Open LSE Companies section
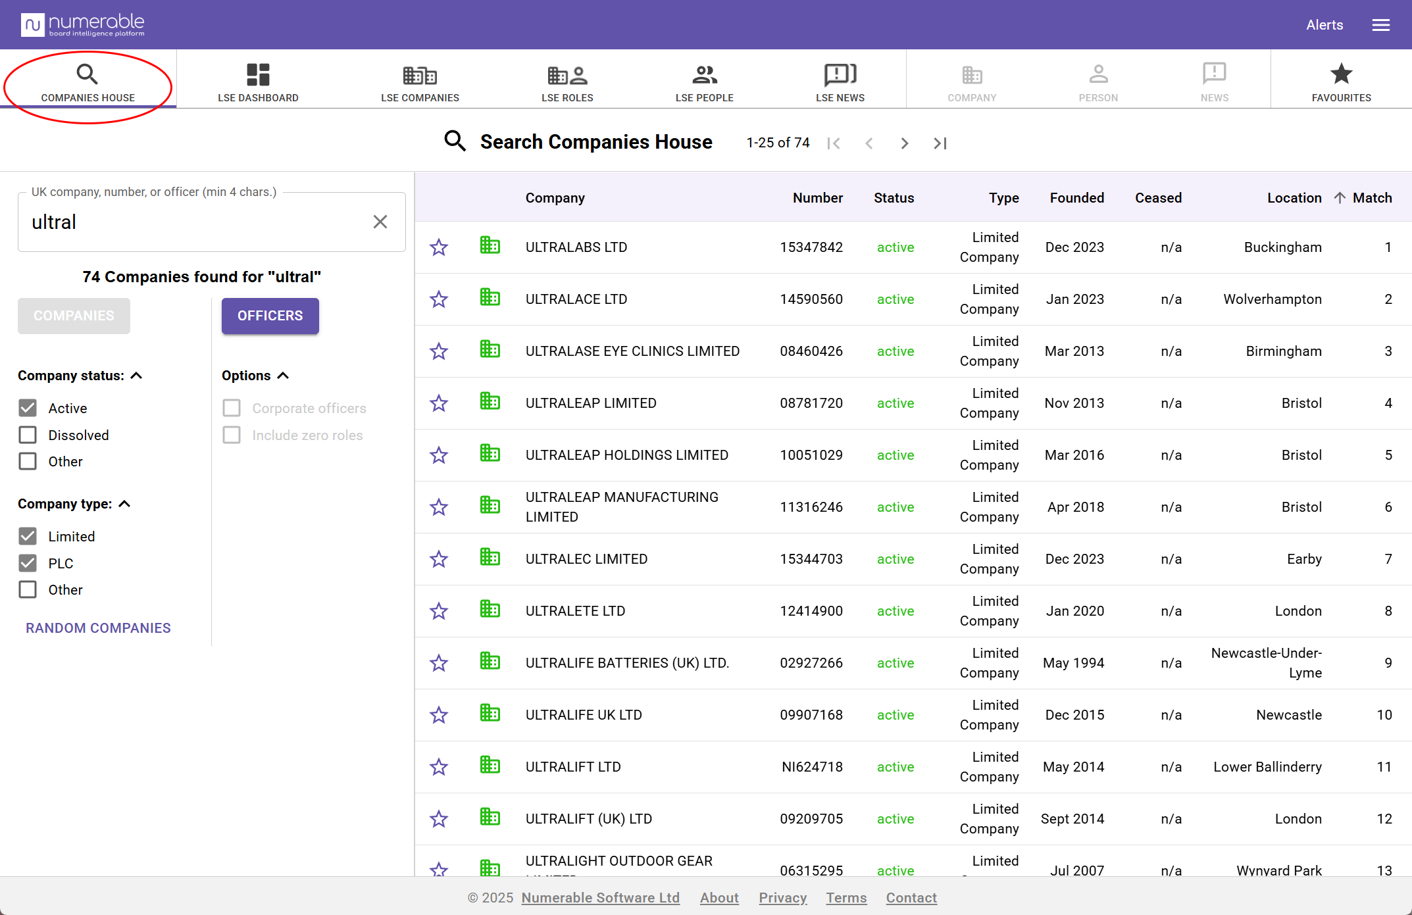Image resolution: width=1412 pixels, height=915 pixels. 420,74
